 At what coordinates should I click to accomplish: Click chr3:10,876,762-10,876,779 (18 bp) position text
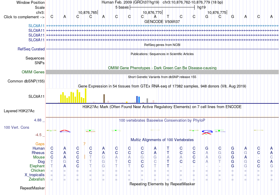coord(193,2)
